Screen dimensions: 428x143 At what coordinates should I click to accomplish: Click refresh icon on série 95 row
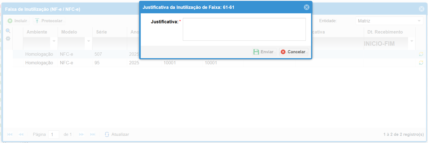click(x=421, y=63)
